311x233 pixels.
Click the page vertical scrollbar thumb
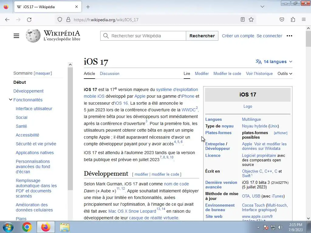(x=308, y=39)
